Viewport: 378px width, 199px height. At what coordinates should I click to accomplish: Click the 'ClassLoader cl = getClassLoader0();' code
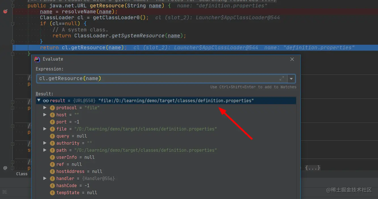(94, 18)
